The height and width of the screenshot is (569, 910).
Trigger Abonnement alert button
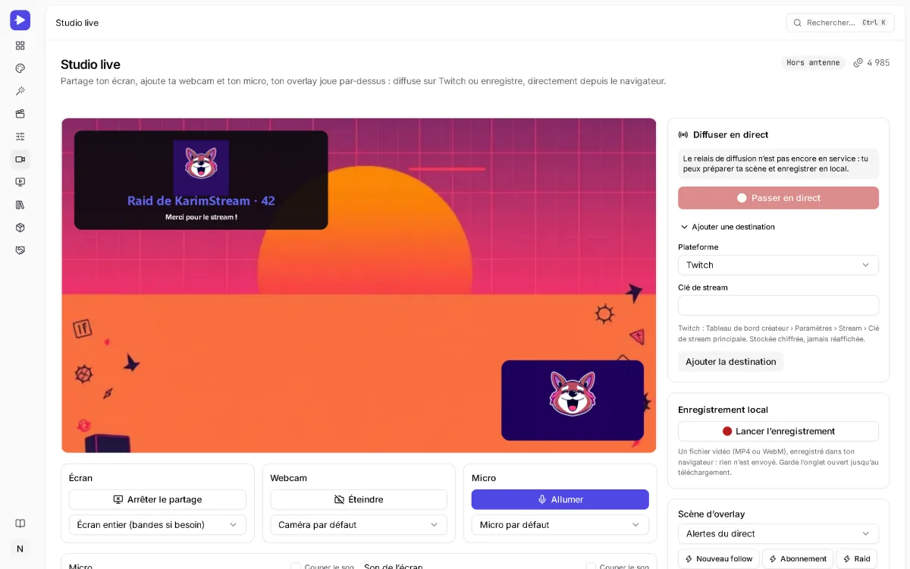click(798, 559)
